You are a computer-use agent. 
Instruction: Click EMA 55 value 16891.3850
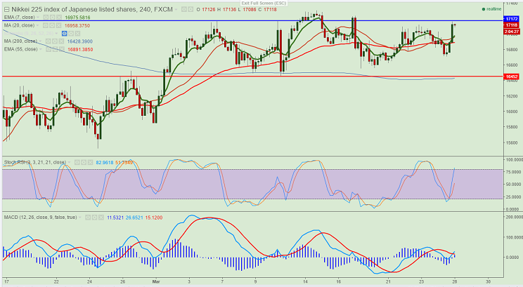pos(80,50)
